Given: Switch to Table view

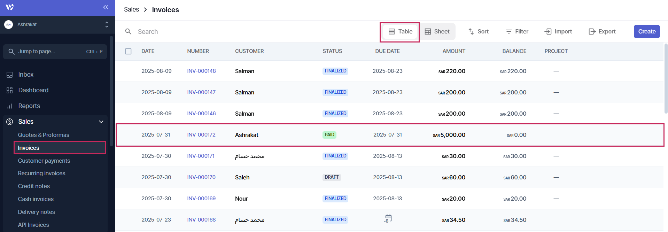Looking at the screenshot, I should [x=400, y=32].
